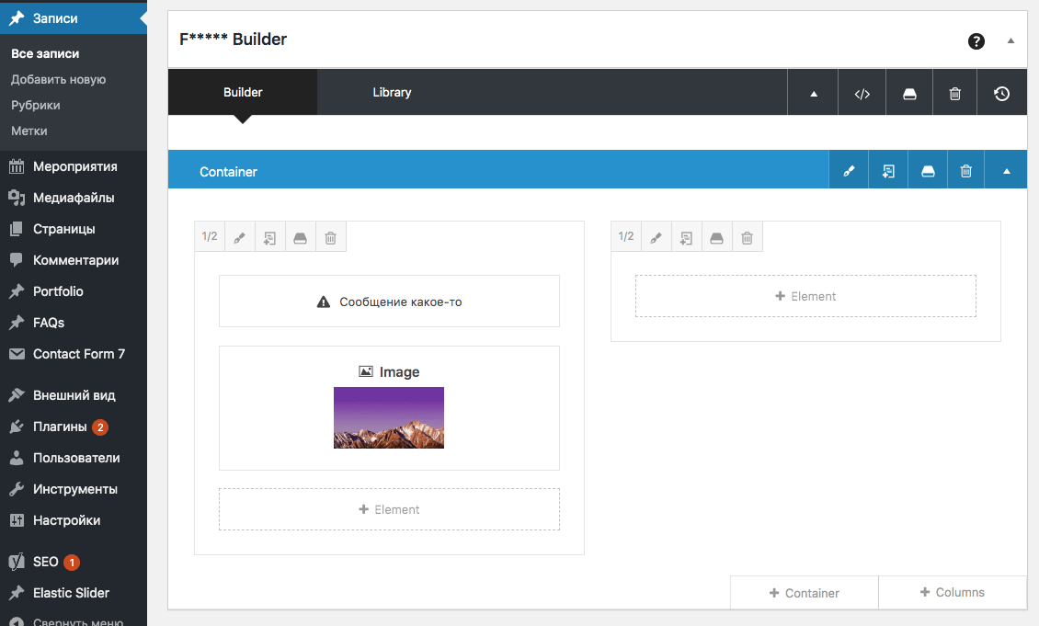Screen dimensions: 1039x626
Task: Edit right column pencil icon
Action: (x=656, y=237)
